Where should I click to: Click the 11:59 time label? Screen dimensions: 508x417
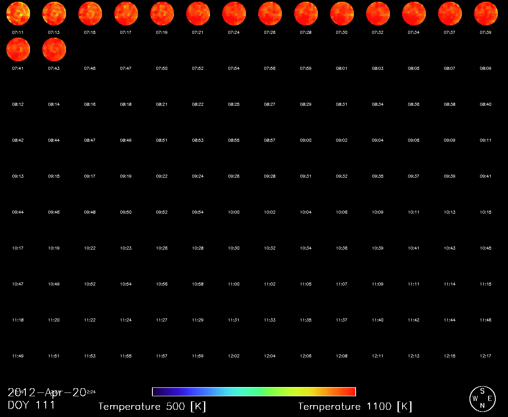tap(198, 356)
